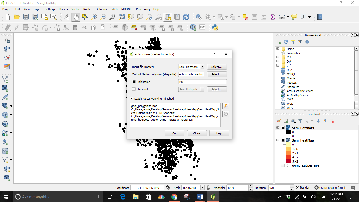This screenshot has height=202, width=359.
Task: Click Select for output shapefile
Action: pos(217,74)
